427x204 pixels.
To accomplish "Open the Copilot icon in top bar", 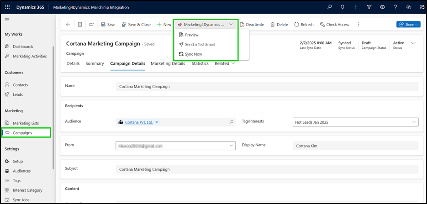I will (x=409, y=7).
